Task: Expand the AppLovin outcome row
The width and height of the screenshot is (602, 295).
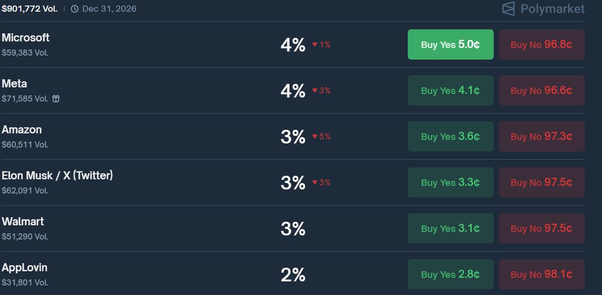Action: click(x=24, y=268)
